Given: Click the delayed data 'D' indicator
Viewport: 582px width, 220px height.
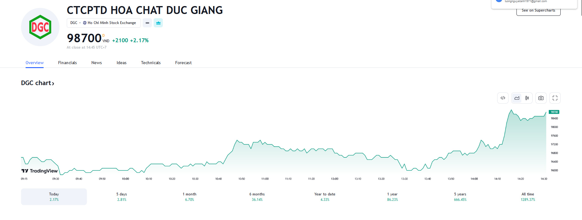Looking at the screenshot, I should [x=104, y=36].
